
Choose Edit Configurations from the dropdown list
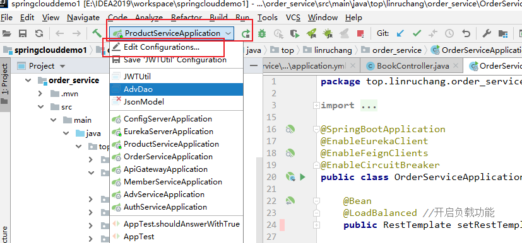coord(162,47)
